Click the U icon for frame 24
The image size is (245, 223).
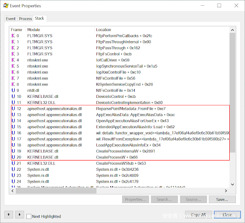pyautogui.click(x=13, y=182)
